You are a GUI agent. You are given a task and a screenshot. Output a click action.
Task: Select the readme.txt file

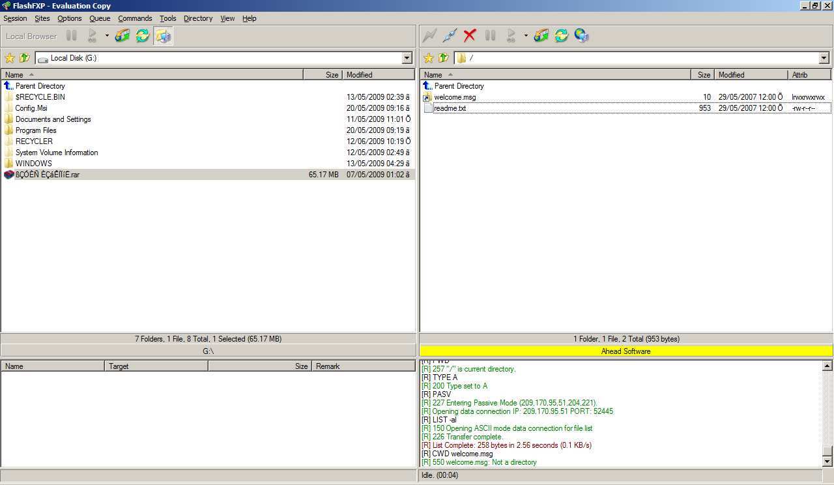(450, 108)
